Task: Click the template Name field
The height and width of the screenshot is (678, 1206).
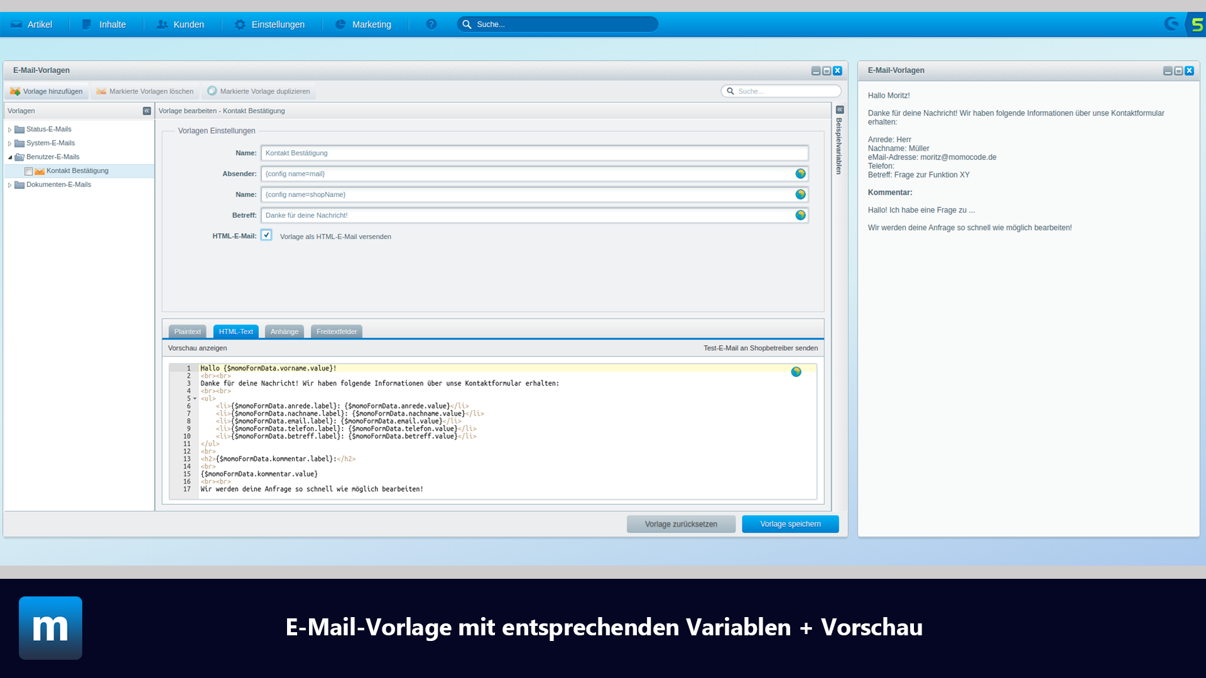Action: [x=535, y=153]
